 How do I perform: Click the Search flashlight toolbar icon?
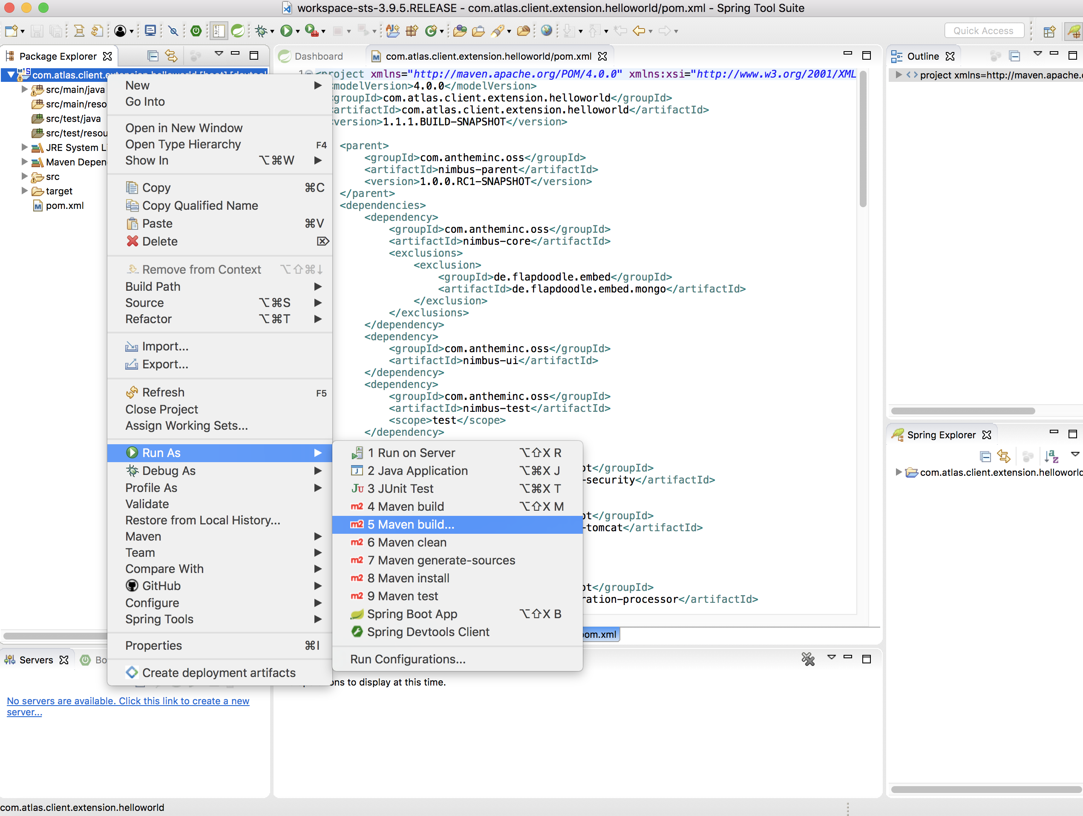click(498, 31)
